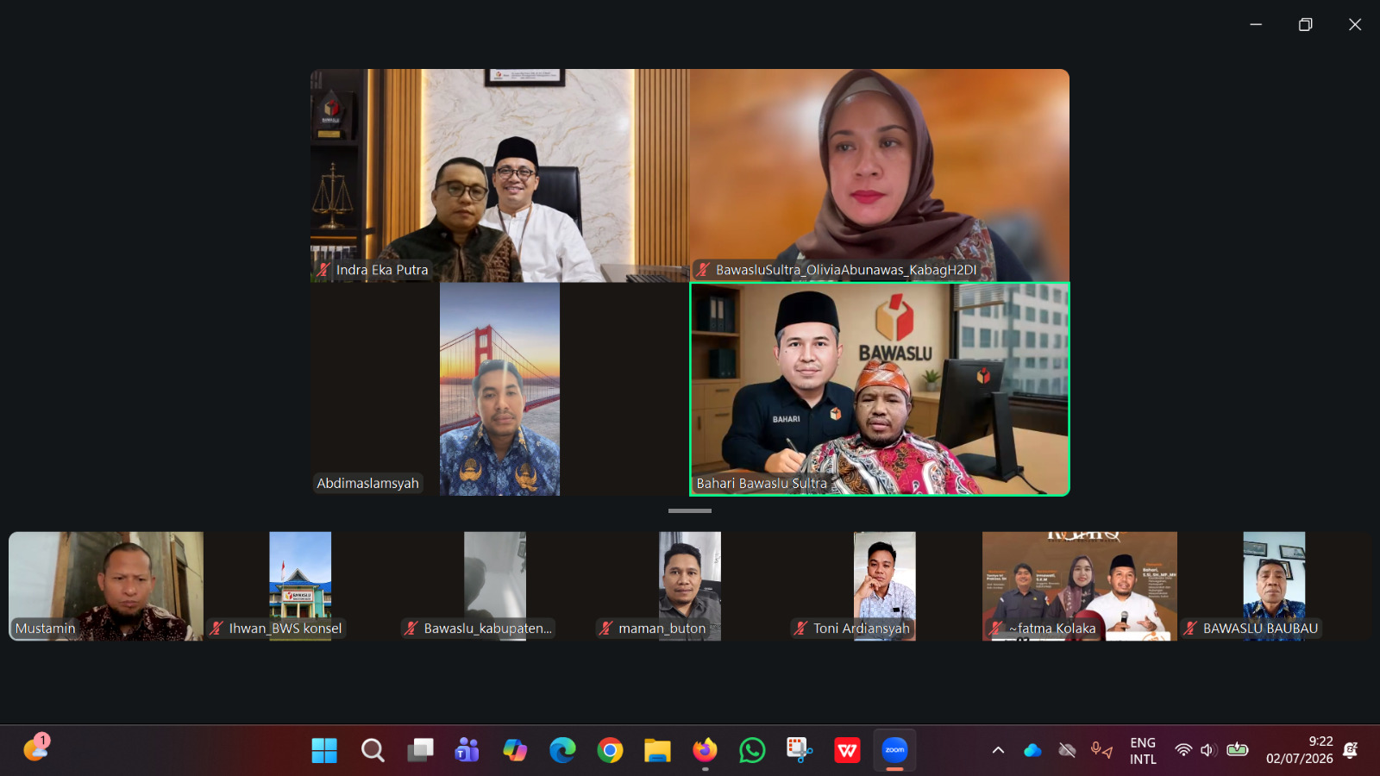Click the divider handle between the gallery rows
Image resolution: width=1380 pixels, height=776 pixels.
[690, 511]
